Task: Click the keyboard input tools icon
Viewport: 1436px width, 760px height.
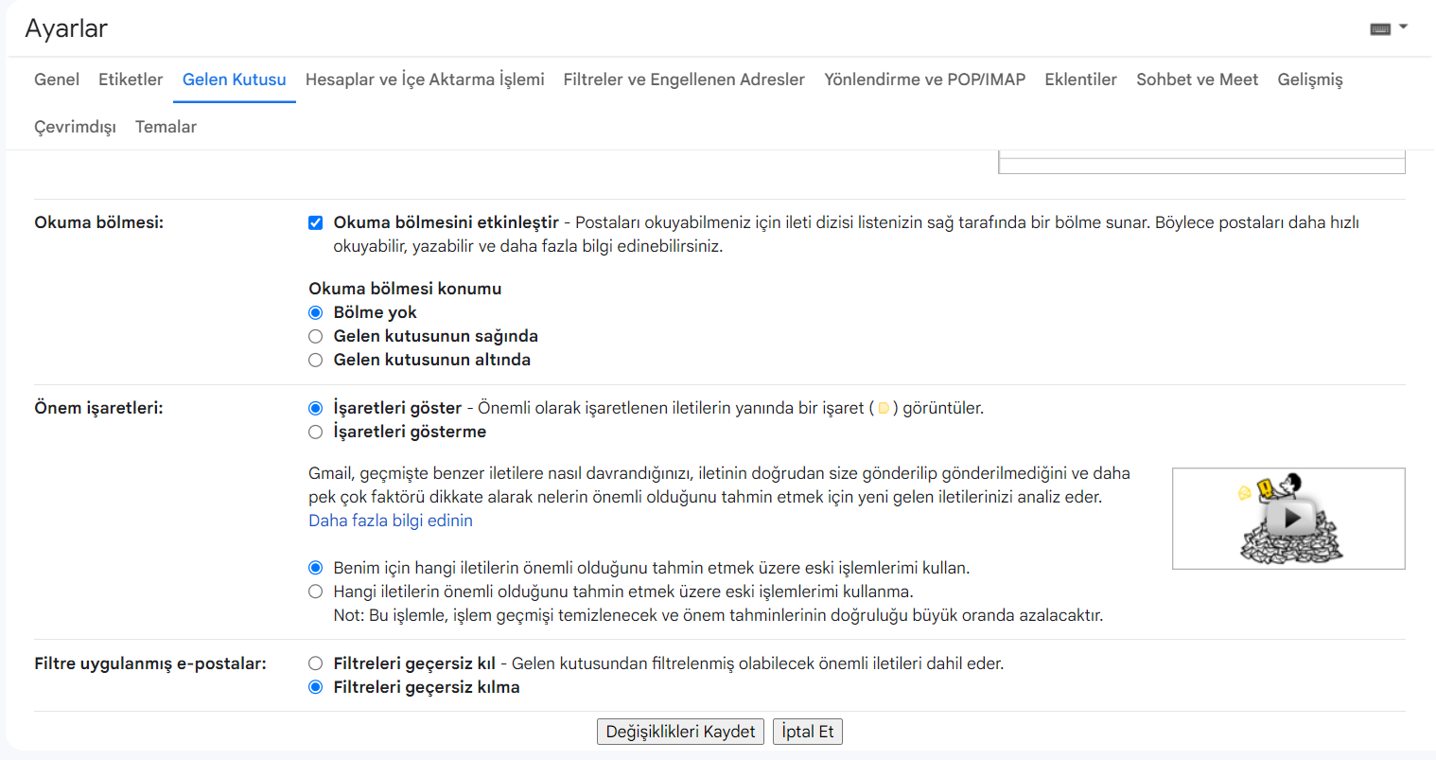Action: (x=1380, y=28)
